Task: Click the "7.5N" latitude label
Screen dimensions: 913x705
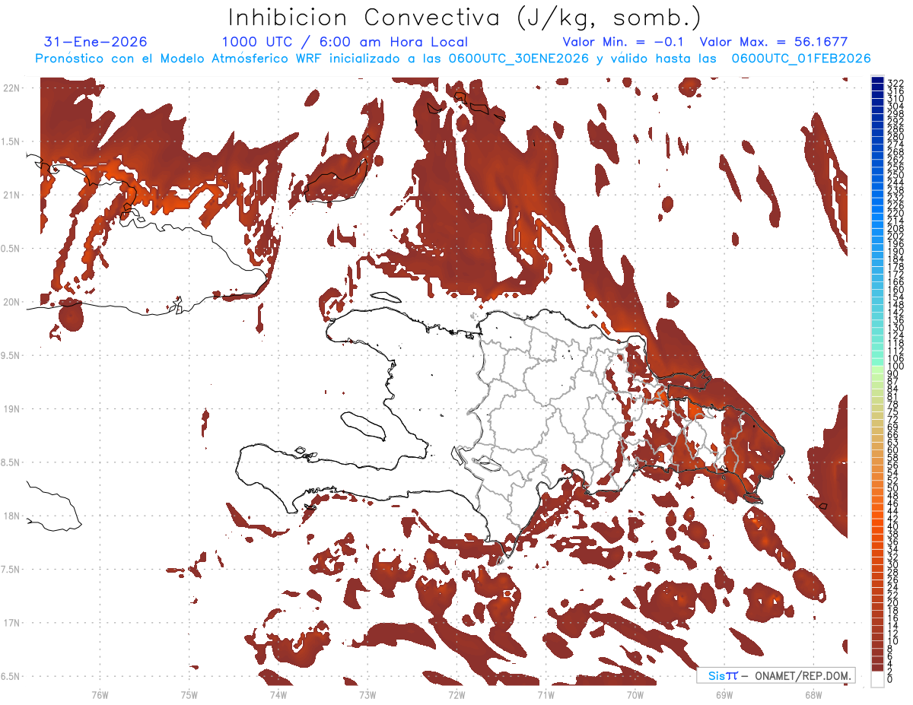Action: coord(11,570)
